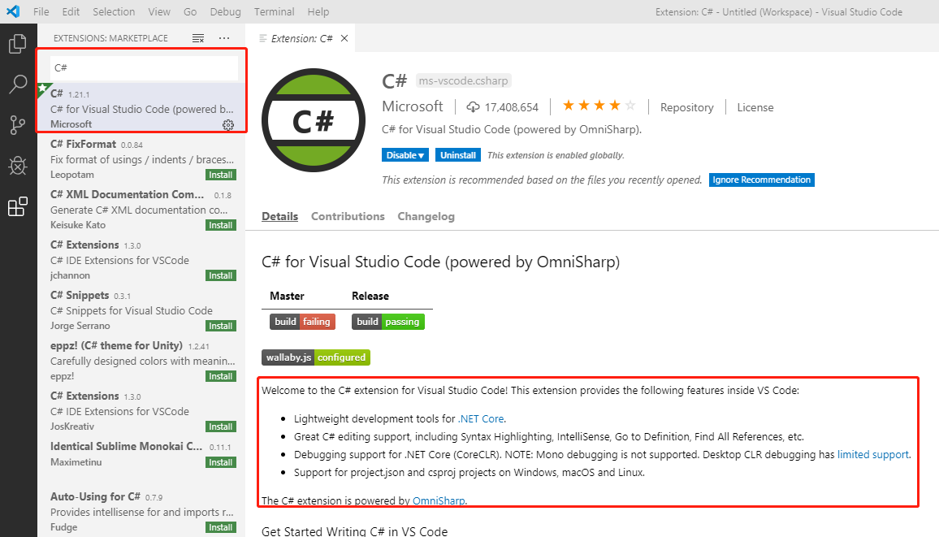Open the Repository link
This screenshot has height=537, width=939.
coord(687,107)
